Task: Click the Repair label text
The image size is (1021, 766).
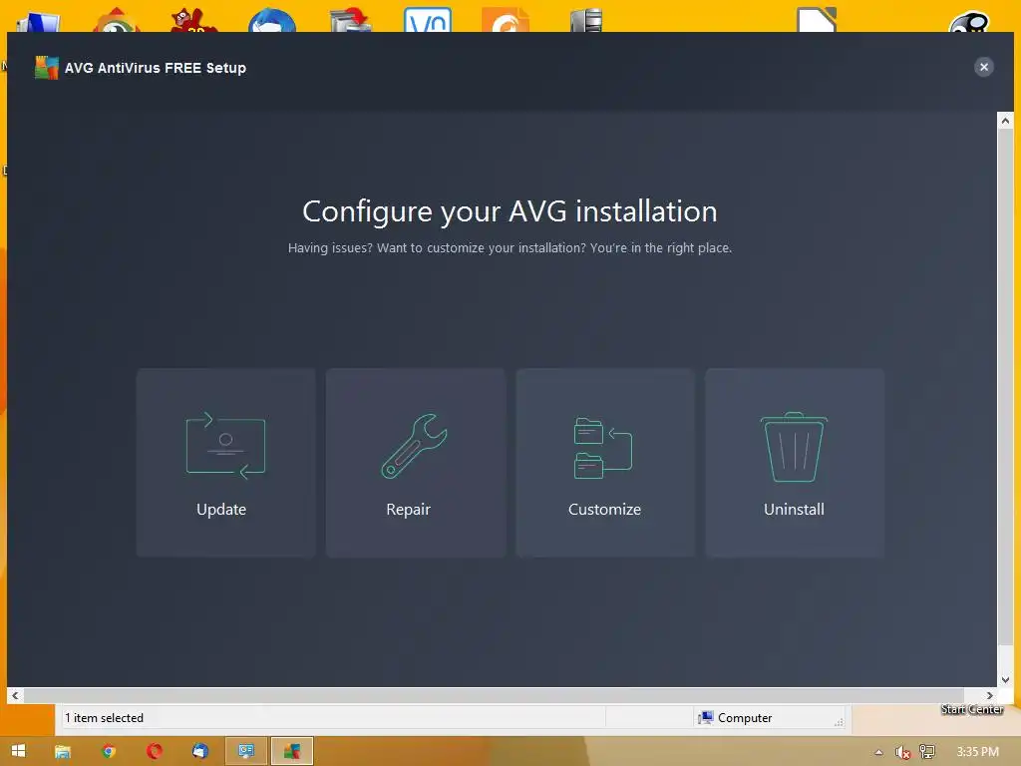Action: coord(408,510)
